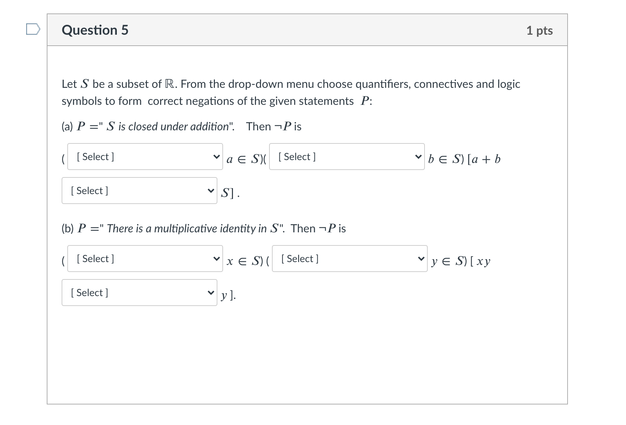This screenshot has height=425, width=626.
Task: Open the last Select dropdown in part (b)
Action: [139, 293]
